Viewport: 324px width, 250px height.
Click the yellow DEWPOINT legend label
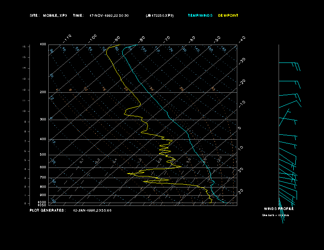[x=228, y=16]
